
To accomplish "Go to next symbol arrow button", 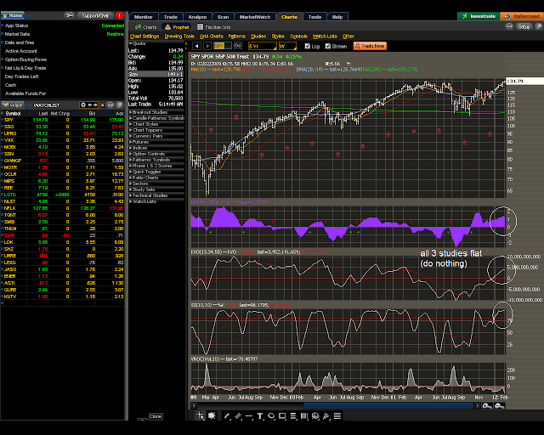I will [207, 46].
